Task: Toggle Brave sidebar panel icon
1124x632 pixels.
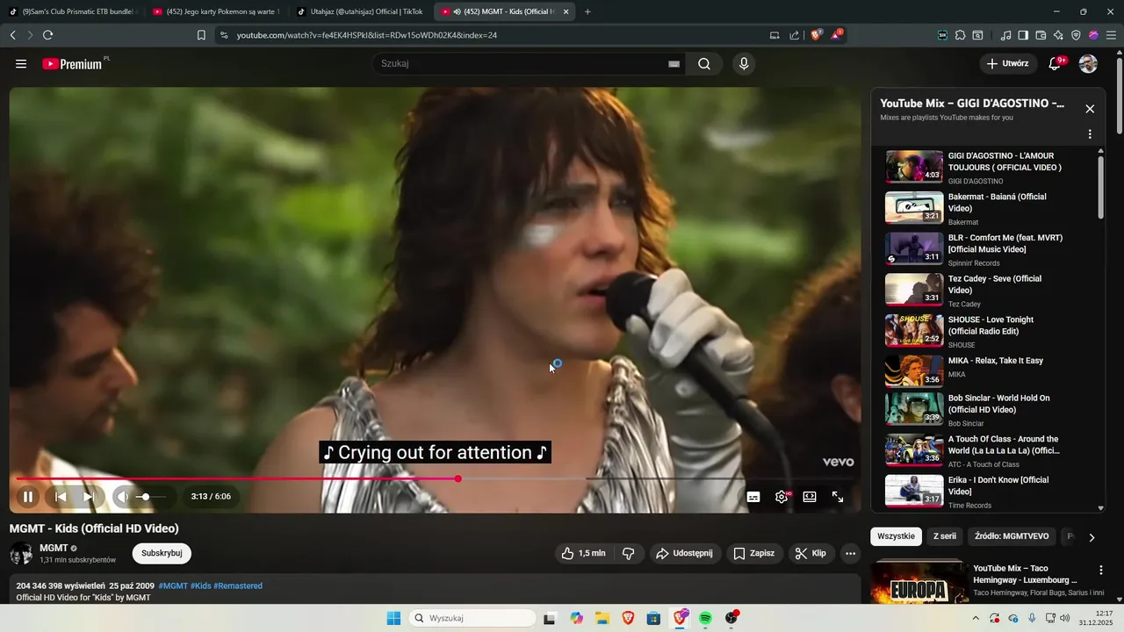Action: pos(1023,35)
